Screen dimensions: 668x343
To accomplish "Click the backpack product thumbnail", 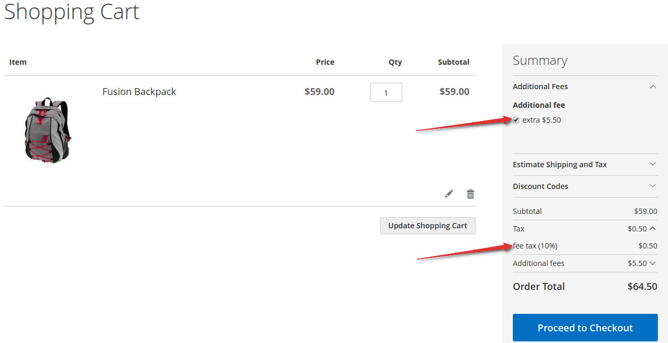I will (47, 130).
